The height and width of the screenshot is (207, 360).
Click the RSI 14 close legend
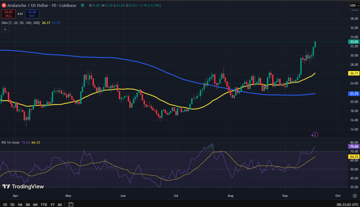tap(11, 142)
